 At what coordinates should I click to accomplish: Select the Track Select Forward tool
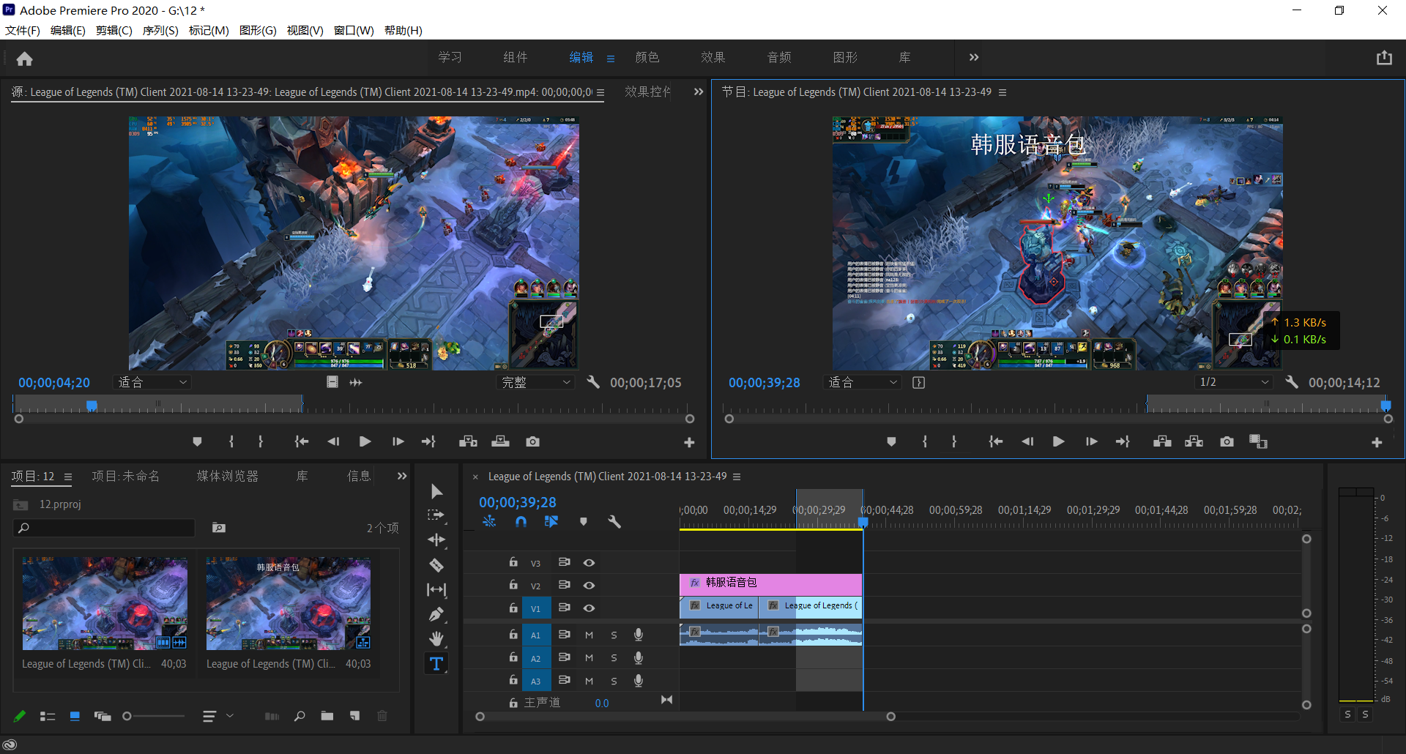[436, 515]
